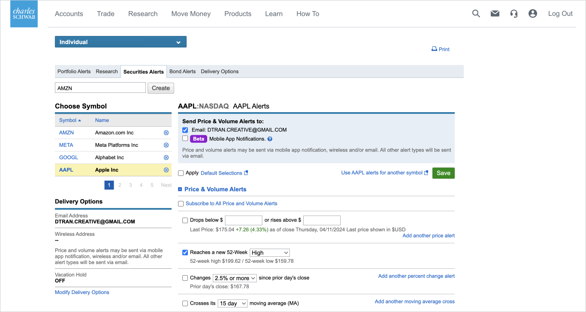The image size is (586, 312).
Task: Open the 15 day moving average dropdown
Action: (233, 303)
